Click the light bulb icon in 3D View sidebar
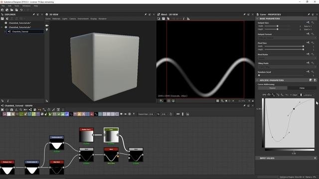 coord(47,30)
